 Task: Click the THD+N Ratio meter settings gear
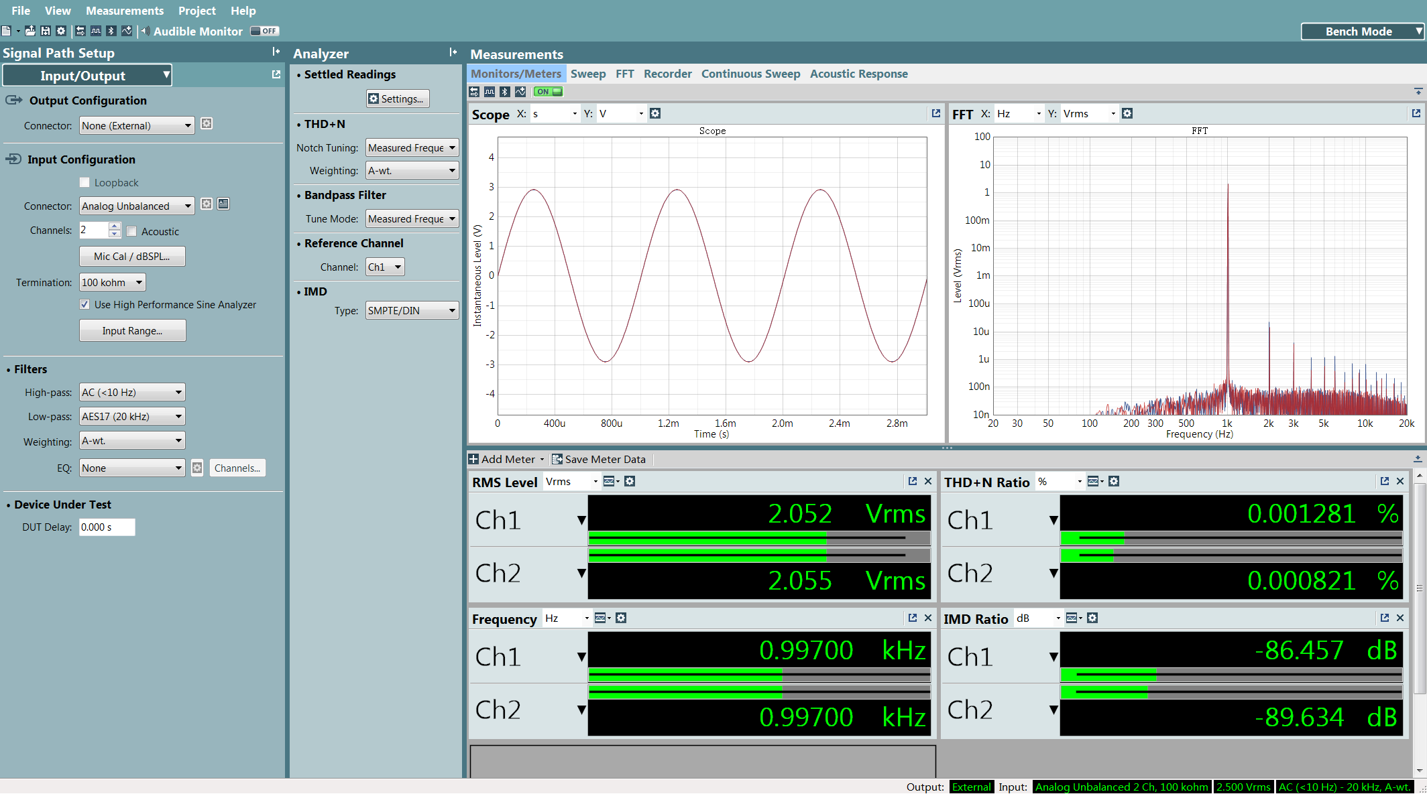coord(1114,482)
